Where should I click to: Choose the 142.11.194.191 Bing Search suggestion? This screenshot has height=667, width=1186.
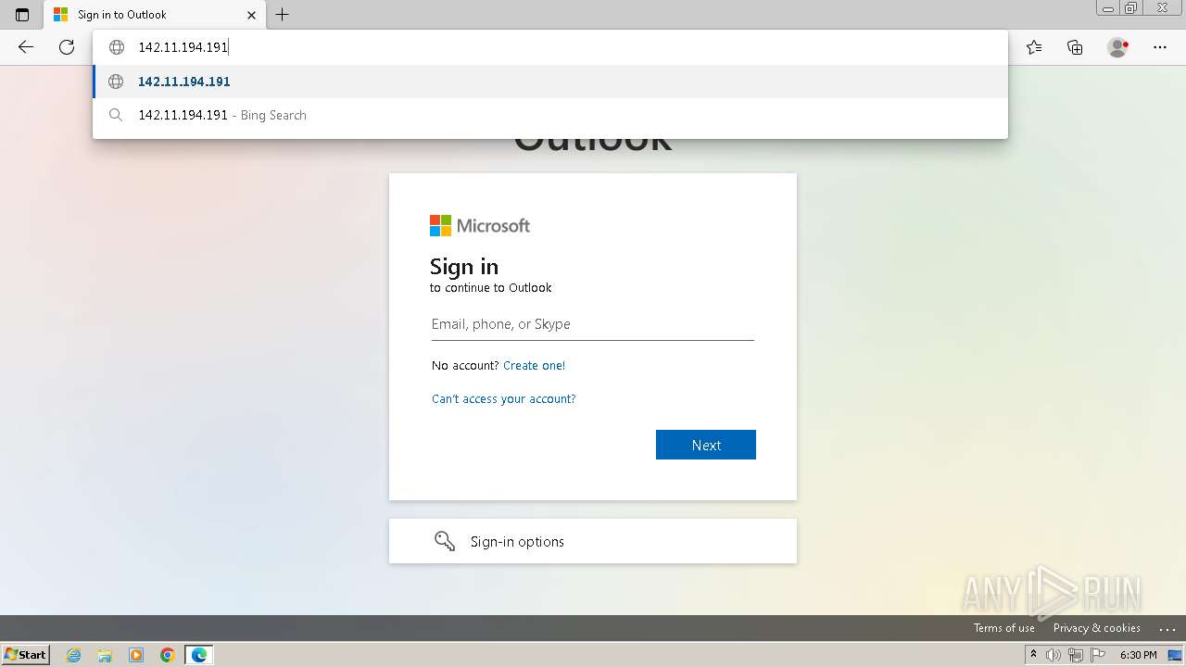(550, 115)
